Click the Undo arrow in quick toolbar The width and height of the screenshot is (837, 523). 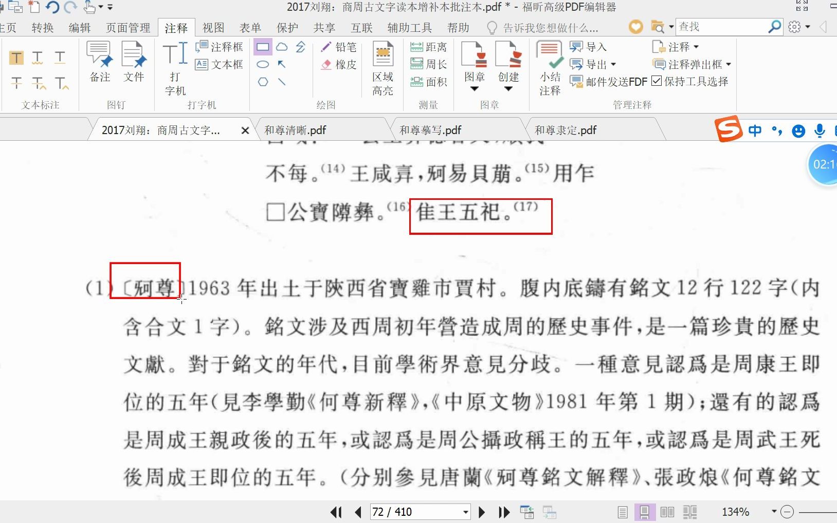coord(52,7)
